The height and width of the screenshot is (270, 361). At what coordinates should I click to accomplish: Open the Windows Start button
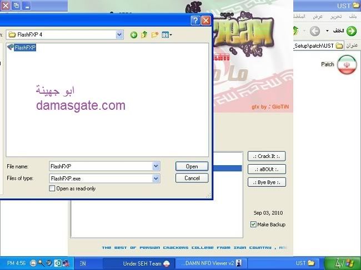[x=343, y=263]
